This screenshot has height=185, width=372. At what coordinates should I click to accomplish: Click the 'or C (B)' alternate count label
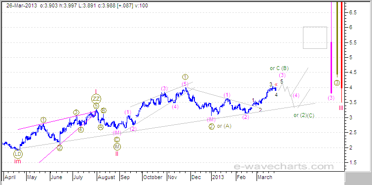point(279,69)
